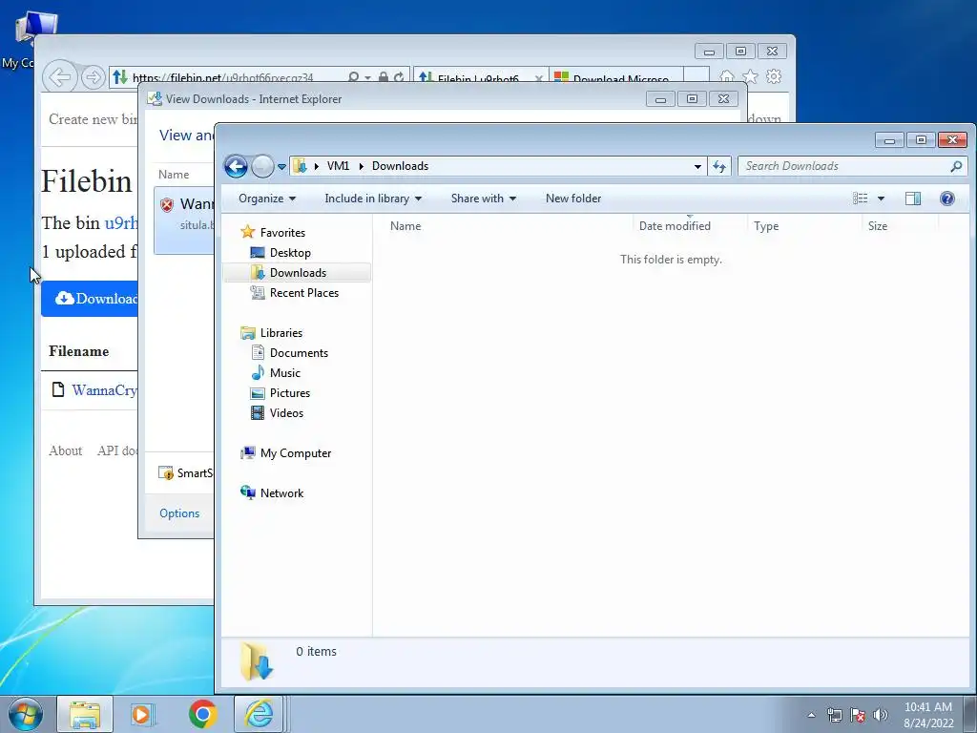
Task: Open the clock showing 10:41 AM
Action: click(927, 715)
